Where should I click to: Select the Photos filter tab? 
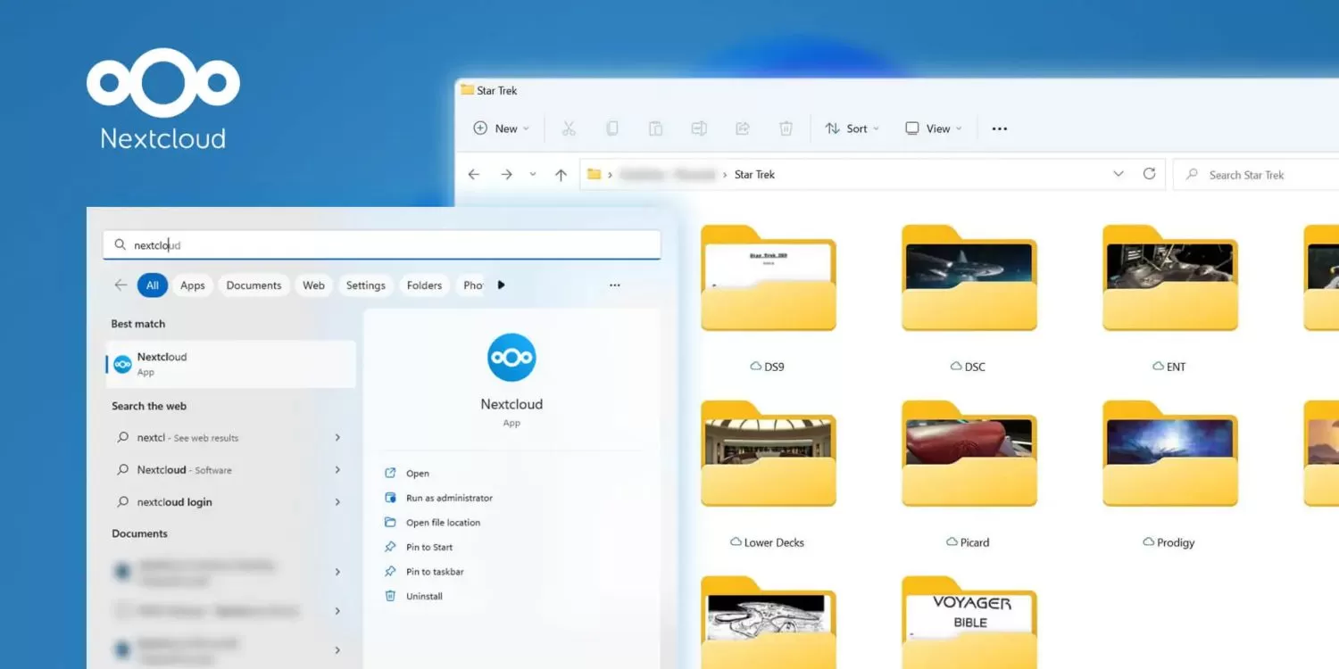click(x=472, y=285)
